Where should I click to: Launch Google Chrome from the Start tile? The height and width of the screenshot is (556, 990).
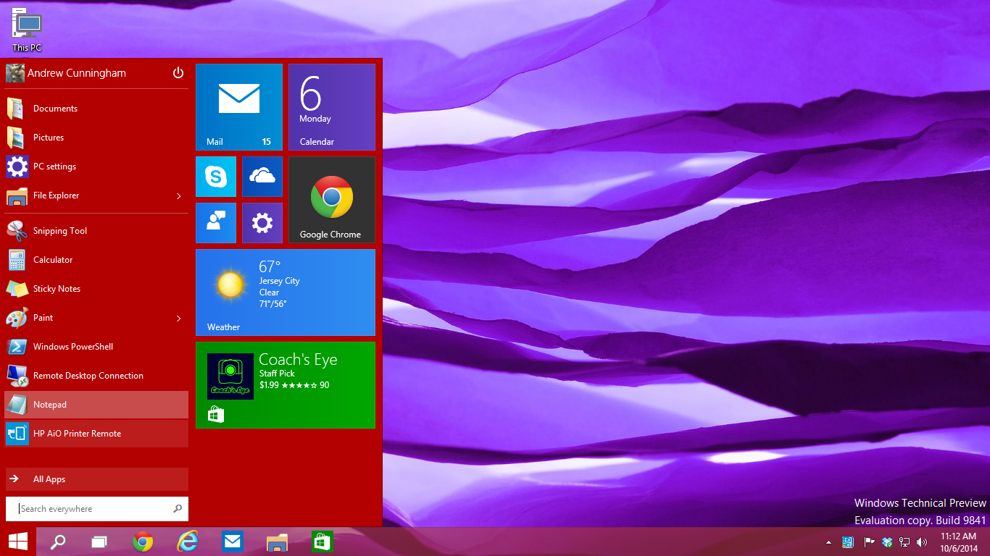pyautogui.click(x=331, y=200)
